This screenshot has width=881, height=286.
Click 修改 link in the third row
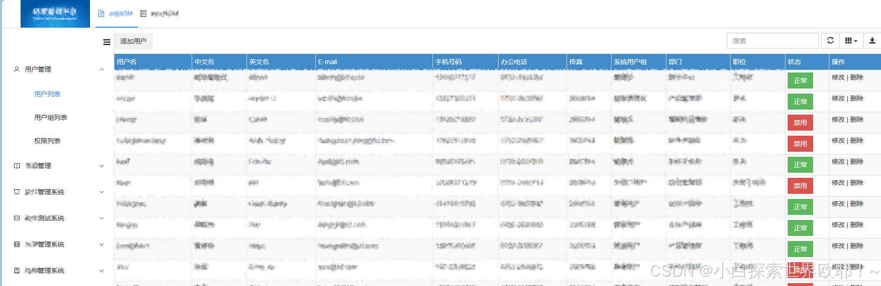pyautogui.click(x=838, y=119)
